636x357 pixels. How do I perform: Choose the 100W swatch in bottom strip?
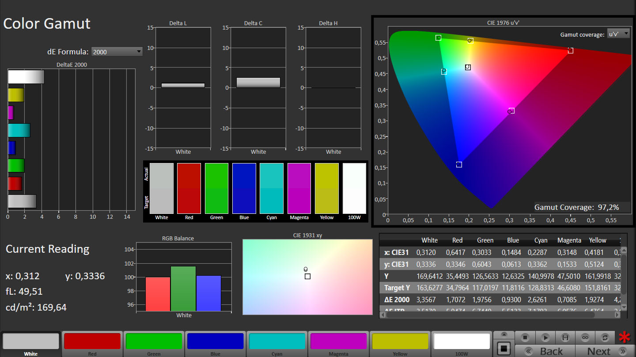point(462,342)
